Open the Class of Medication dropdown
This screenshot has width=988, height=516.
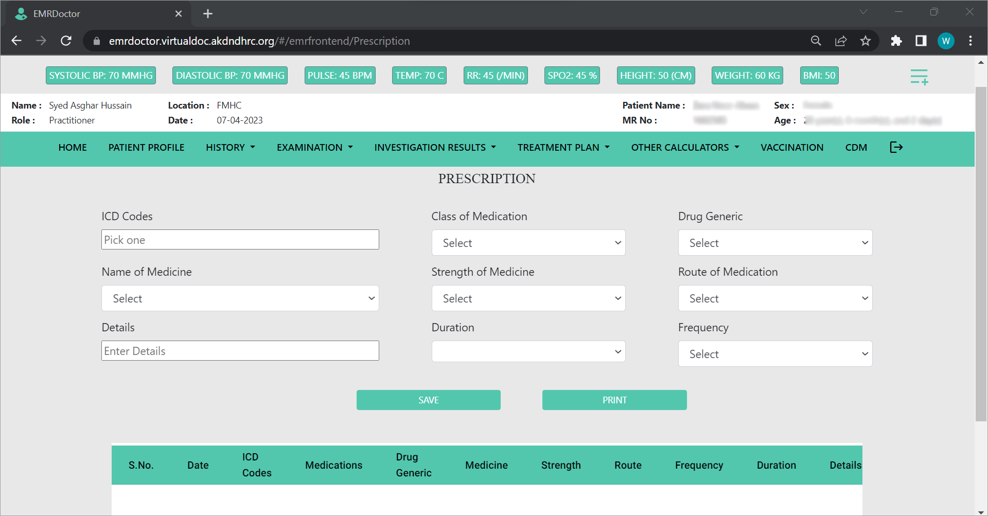528,242
